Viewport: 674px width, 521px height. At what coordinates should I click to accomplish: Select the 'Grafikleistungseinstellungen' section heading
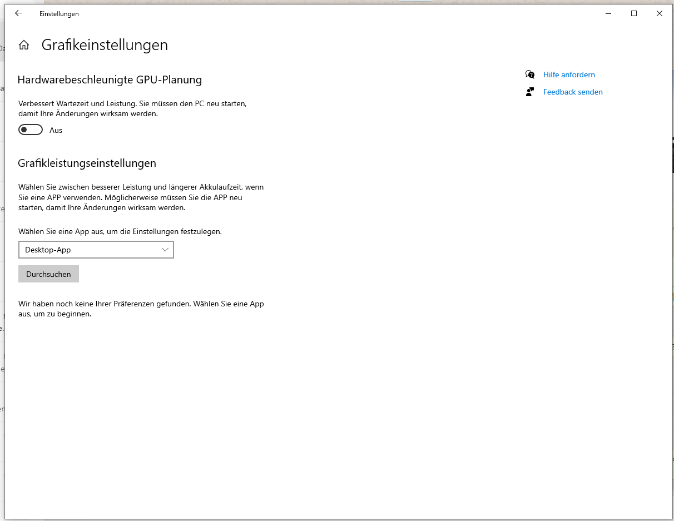pyautogui.click(x=87, y=163)
